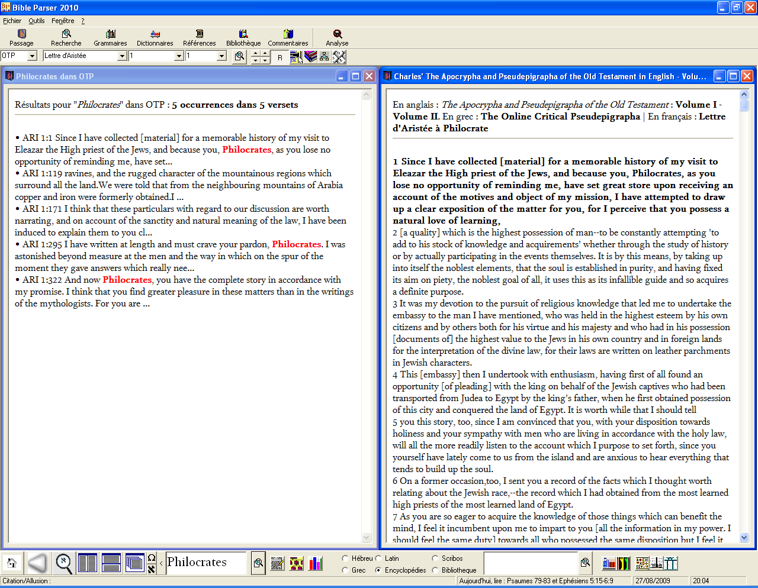Click the black-and-white chart icon at bottom
758x588 pixels.
click(656, 563)
